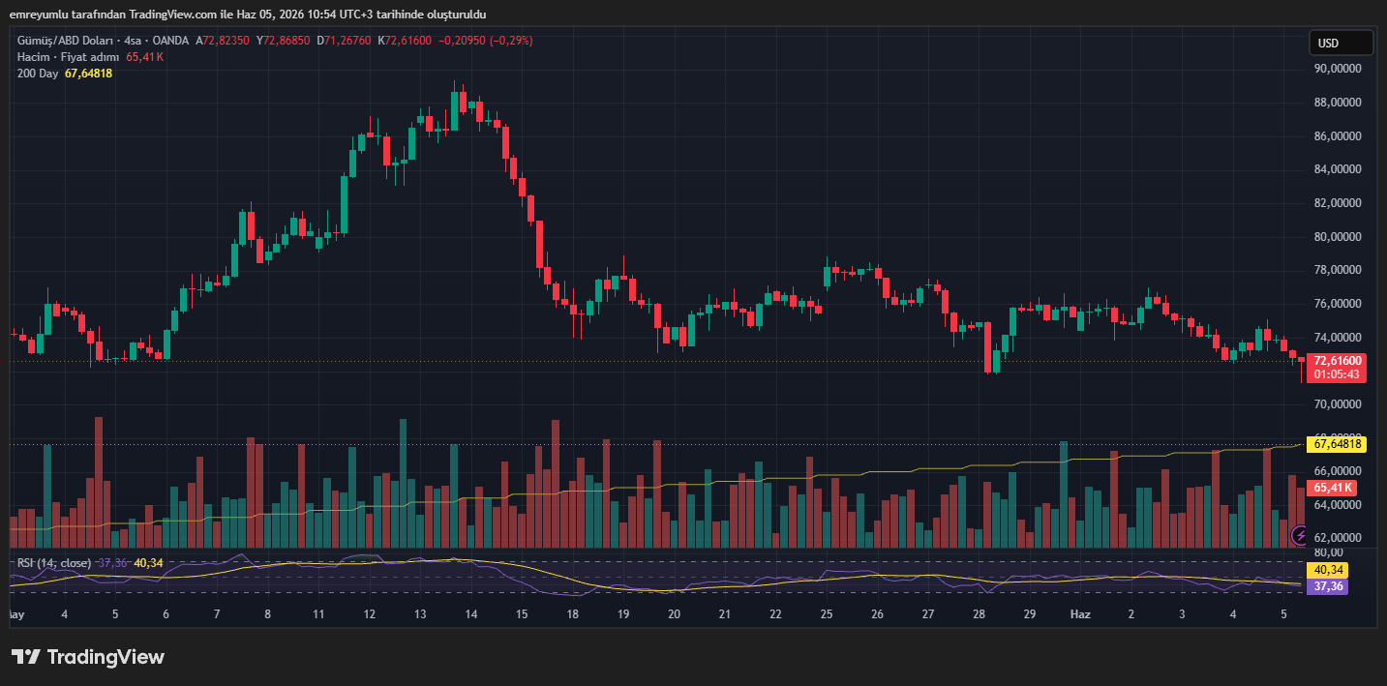The image size is (1387, 686).
Task: Click the date 22 on time axis
Action: pyautogui.click(x=775, y=614)
